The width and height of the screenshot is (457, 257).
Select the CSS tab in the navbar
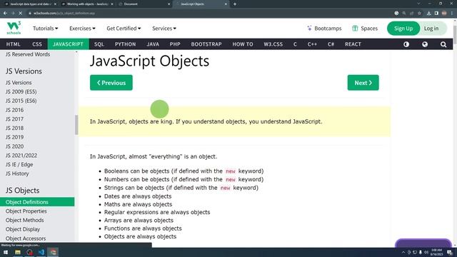[x=37, y=44]
